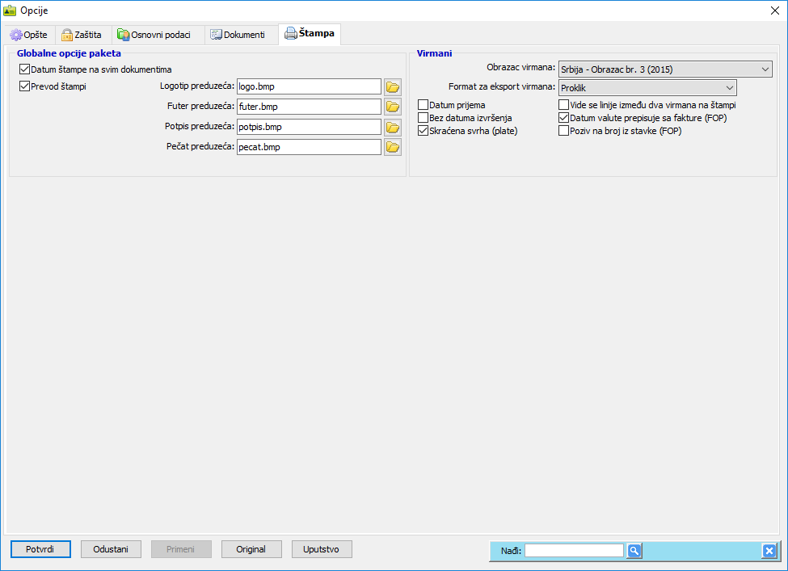Viewport: 788px width, 571px height.
Task: Open the Zaštita tab
Action: [81, 35]
